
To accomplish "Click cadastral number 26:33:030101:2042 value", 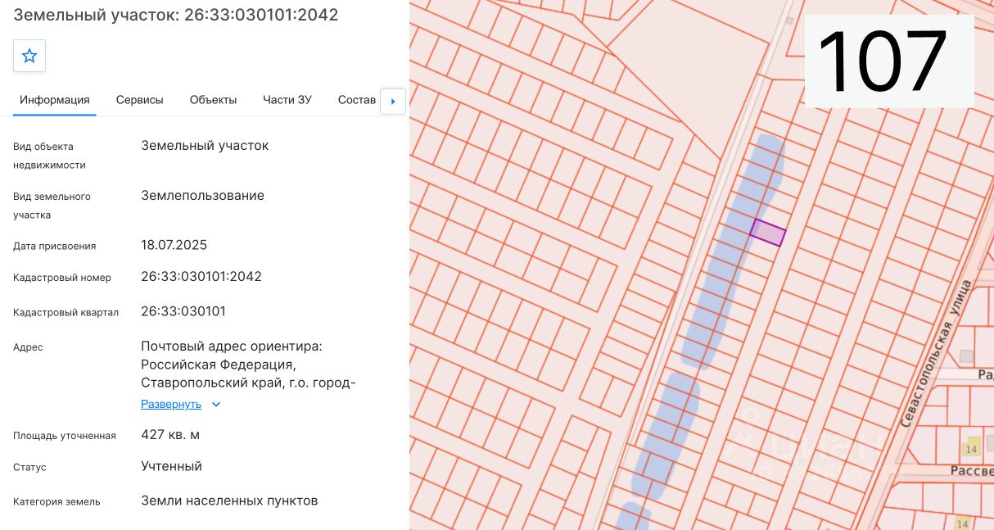I will [x=201, y=277].
